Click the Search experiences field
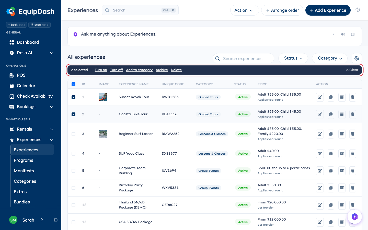The image size is (368, 230). [243, 59]
